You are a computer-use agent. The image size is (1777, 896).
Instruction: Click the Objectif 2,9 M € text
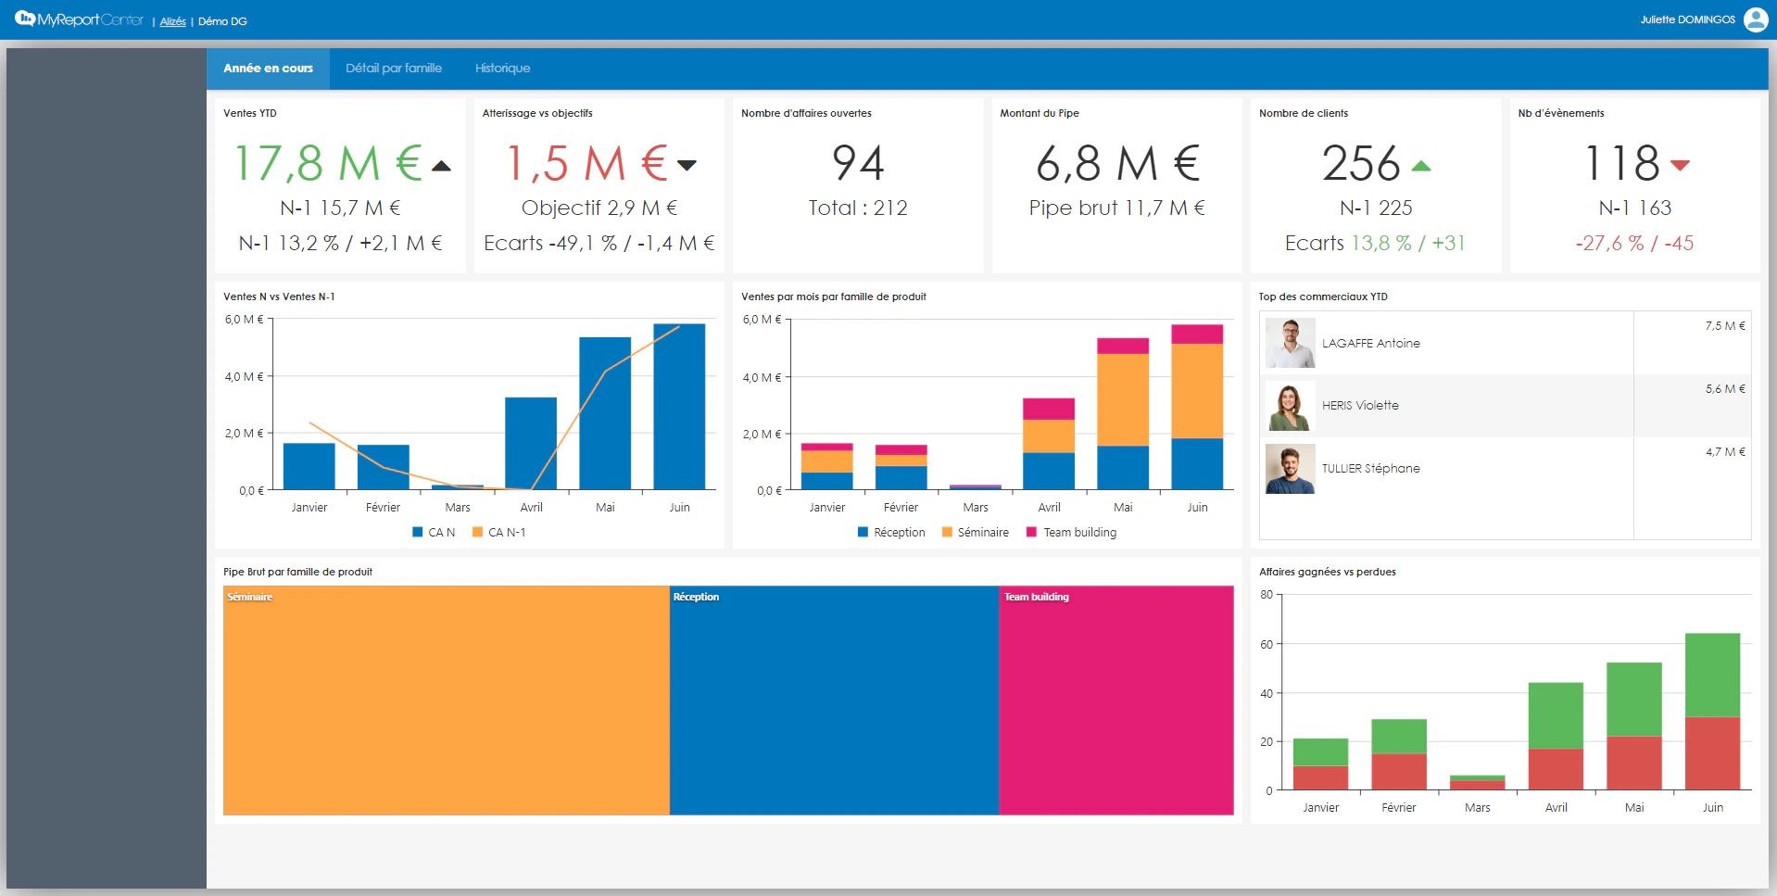pyautogui.click(x=599, y=208)
